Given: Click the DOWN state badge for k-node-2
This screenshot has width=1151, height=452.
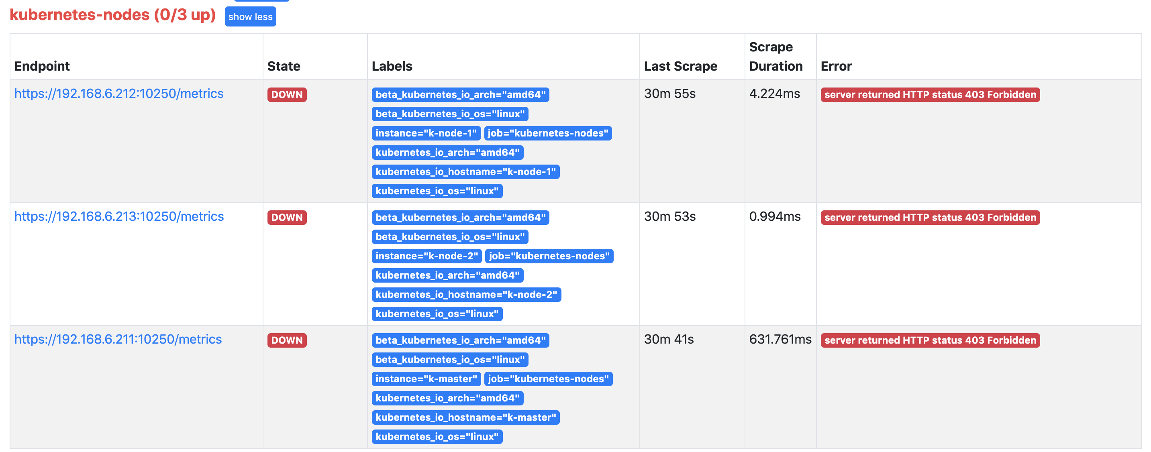Looking at the screenshot, I should pyautogui.click(x=287, y=218).
